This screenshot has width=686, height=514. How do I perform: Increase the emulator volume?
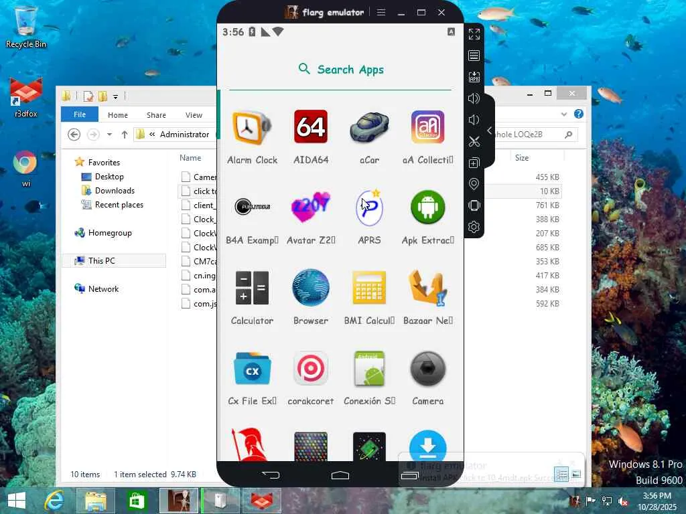(474, 98)
